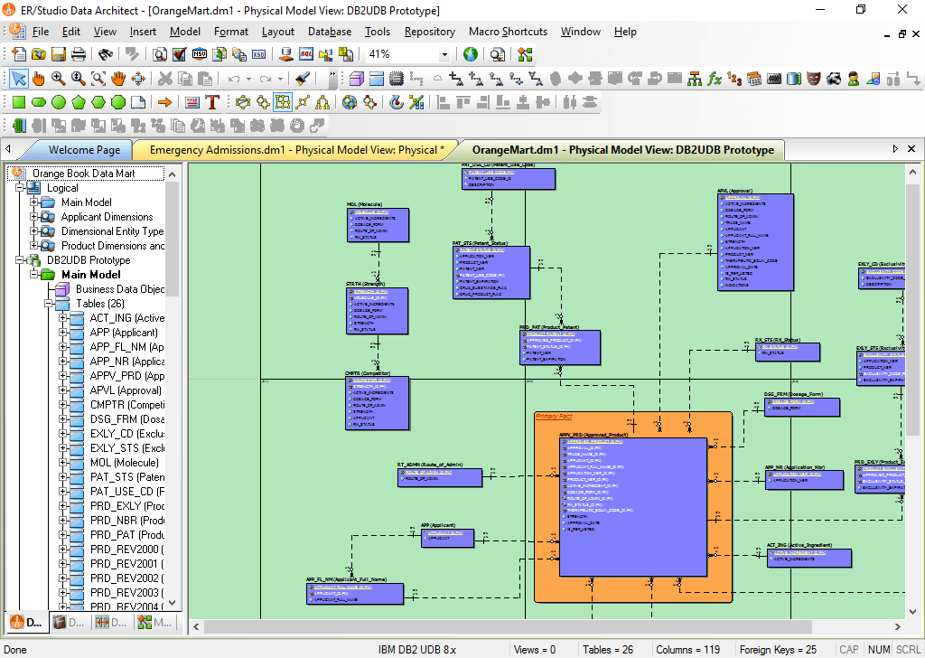The image size is (925, 658).
Task: Click 'Foreign Keys = 25' in status bar
Action: click(778, 650)
